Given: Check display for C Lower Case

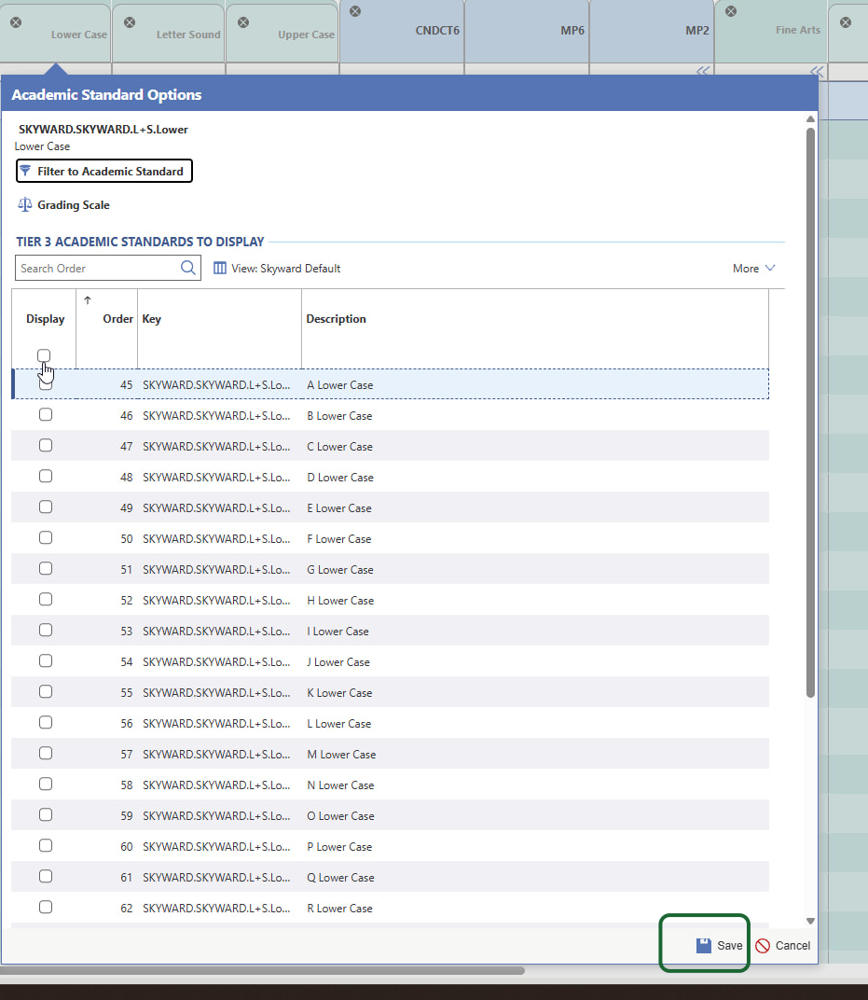Looking at the screenshot, I should point(46,445).
